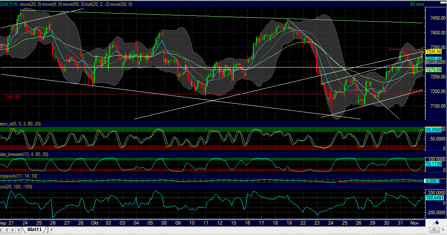
Task: Click the next sheet arrow
Action: (x=12, y=229)
